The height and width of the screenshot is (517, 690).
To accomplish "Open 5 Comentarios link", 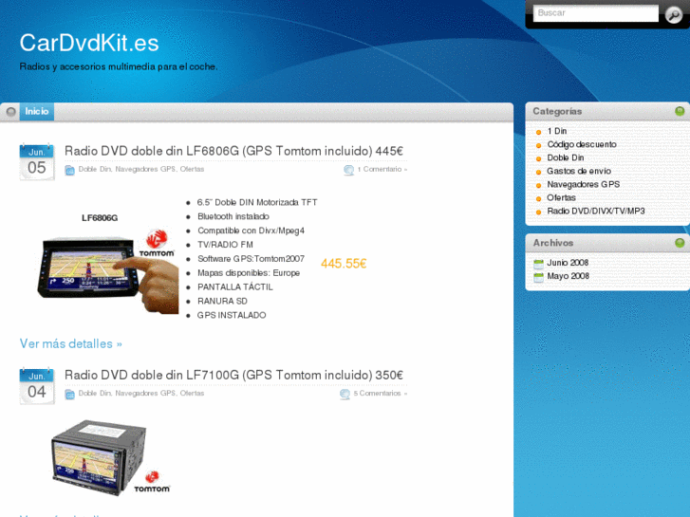I will [x=381, y=393].
